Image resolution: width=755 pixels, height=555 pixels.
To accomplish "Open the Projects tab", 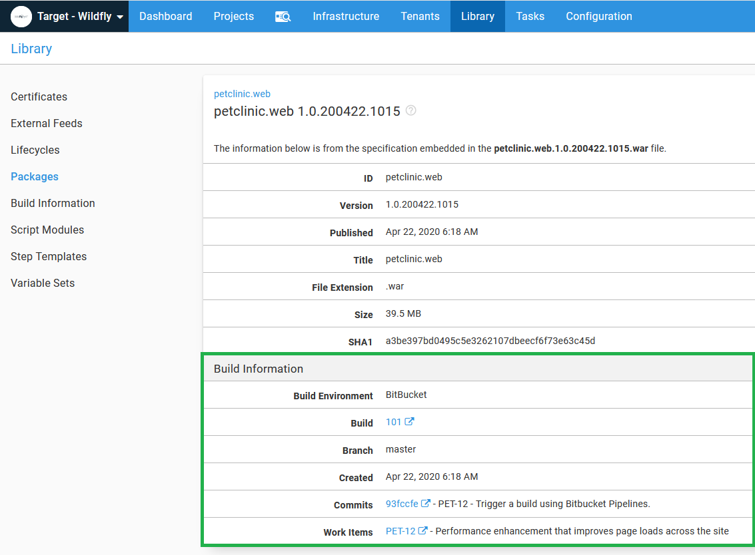I will pyautogui.click(x=233, y=16).
